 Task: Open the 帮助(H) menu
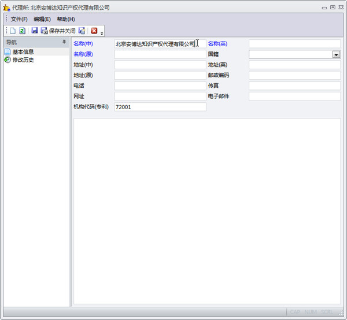click(66, 19)
